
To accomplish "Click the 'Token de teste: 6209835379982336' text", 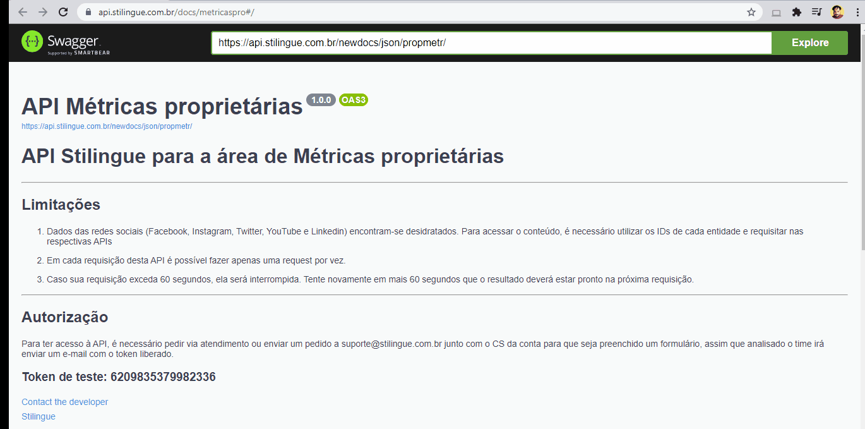I will point(119,377).
